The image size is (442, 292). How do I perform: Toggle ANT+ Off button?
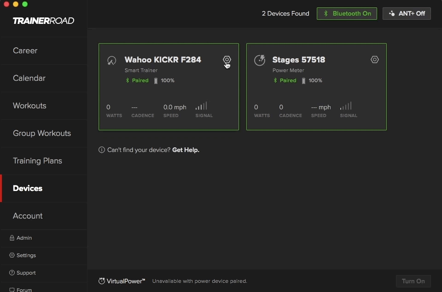(407, 13)
